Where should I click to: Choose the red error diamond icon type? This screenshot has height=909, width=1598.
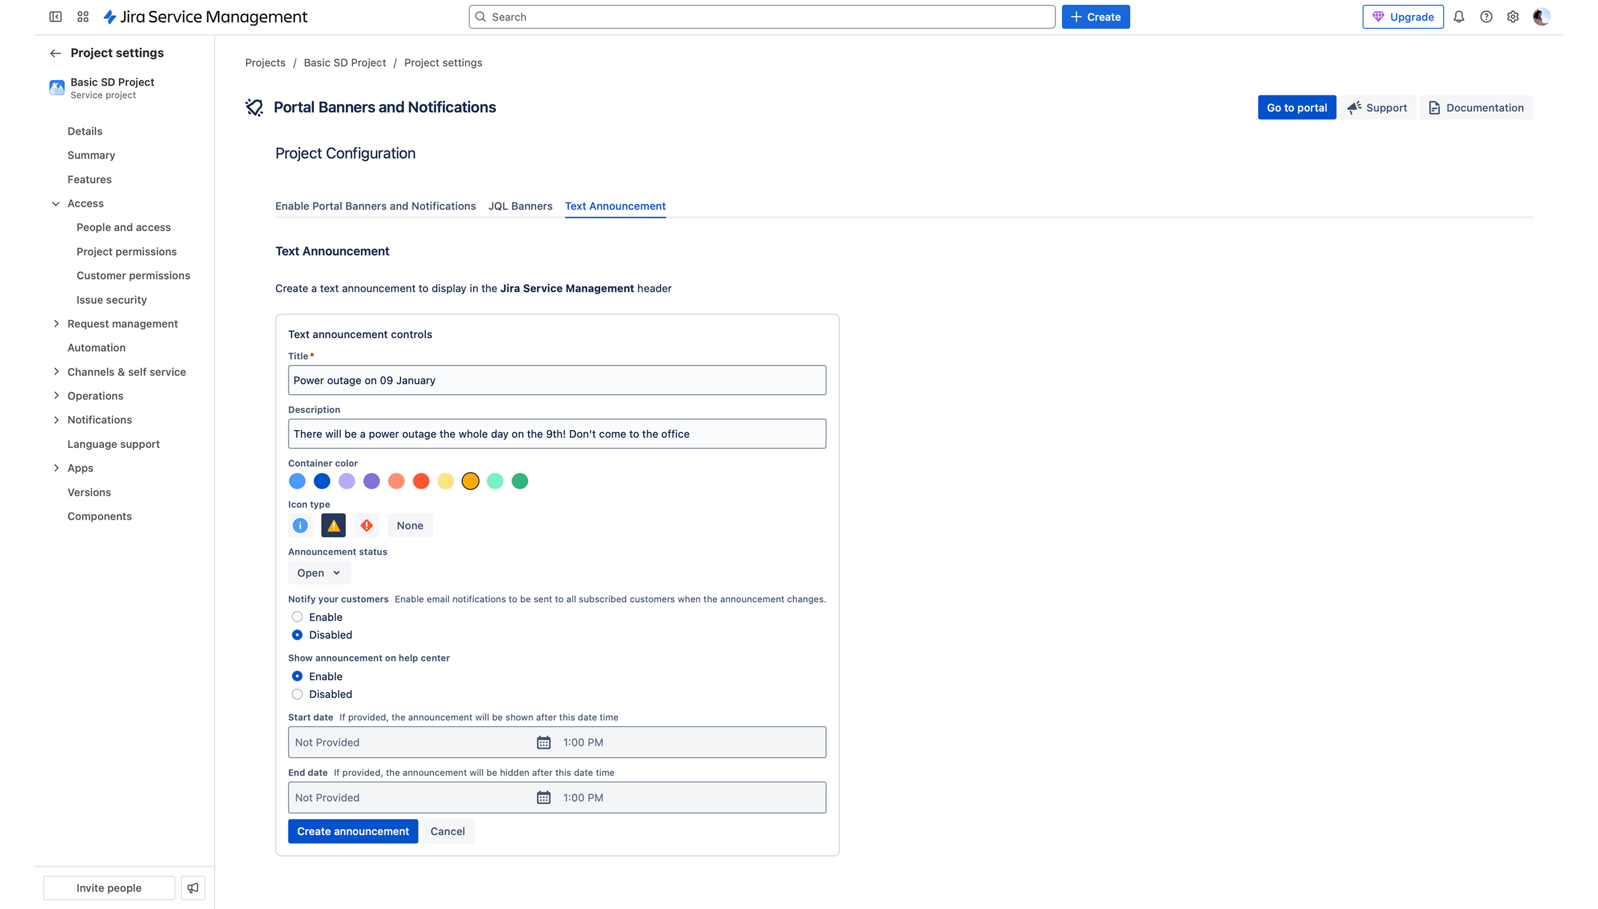pyautogui.click(x=366, y=526)
